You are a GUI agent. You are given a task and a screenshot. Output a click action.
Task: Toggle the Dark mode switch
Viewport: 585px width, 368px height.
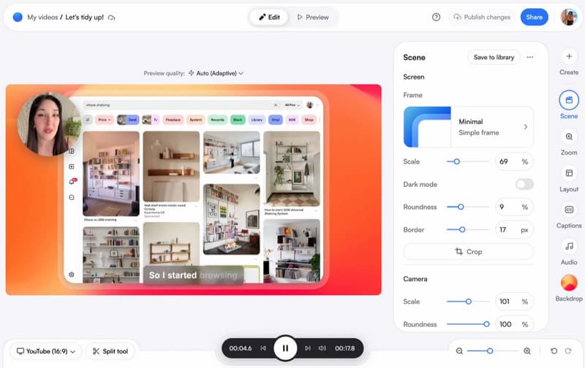pyautogui.click(x=524, y=184)
